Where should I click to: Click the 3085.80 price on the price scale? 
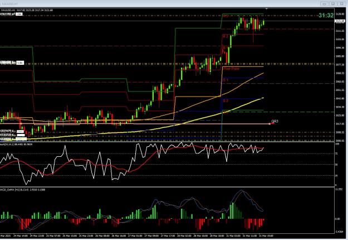pos(340,56)
